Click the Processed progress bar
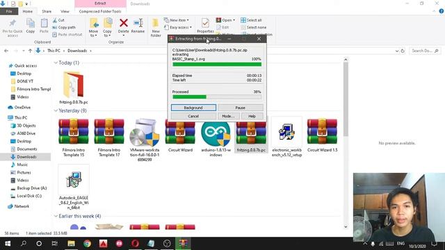445x250 pixels. point(217,97)
